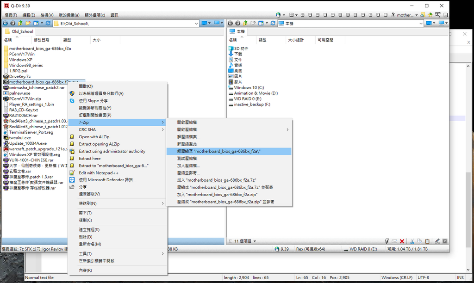Viewport: 474px width, 283px height.
Task: Click the Q-Dir globe icon in main toolbar
Action: coord(278,15)
